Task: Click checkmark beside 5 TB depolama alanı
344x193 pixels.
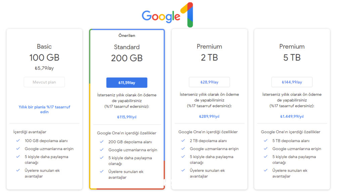Action: (266, 140)
